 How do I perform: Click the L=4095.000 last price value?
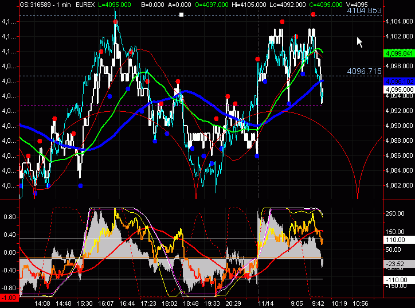(114, 5)
